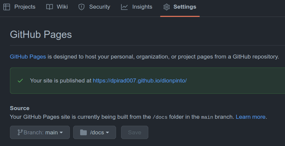This screenshot has width=285, height=146.
Task: Click the git branch icon in branch selector
Action: (20, 132)
